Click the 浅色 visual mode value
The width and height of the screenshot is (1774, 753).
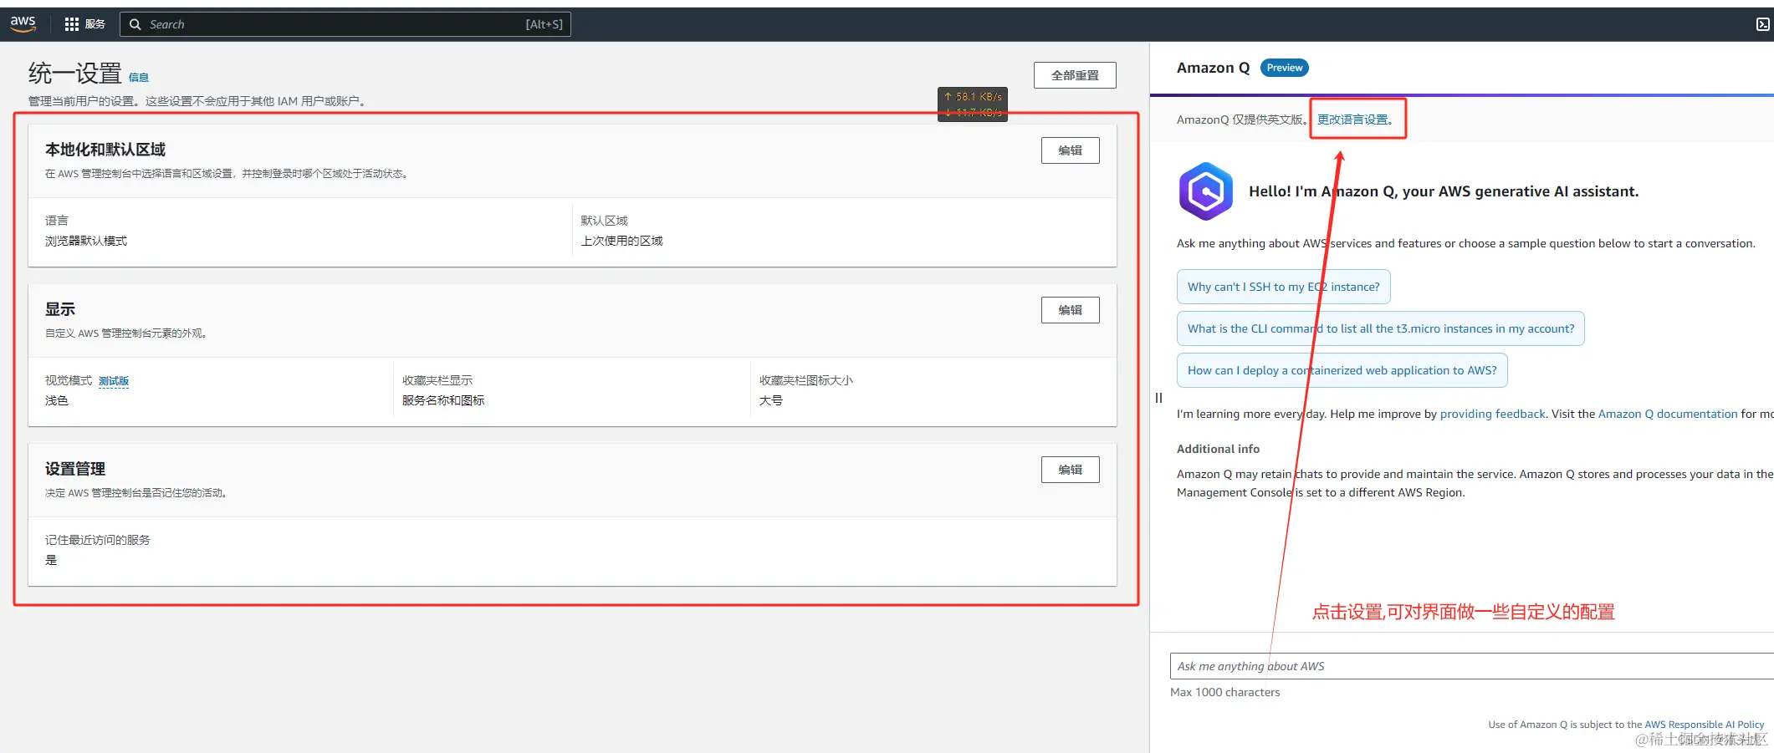click(x=57, y=400)
